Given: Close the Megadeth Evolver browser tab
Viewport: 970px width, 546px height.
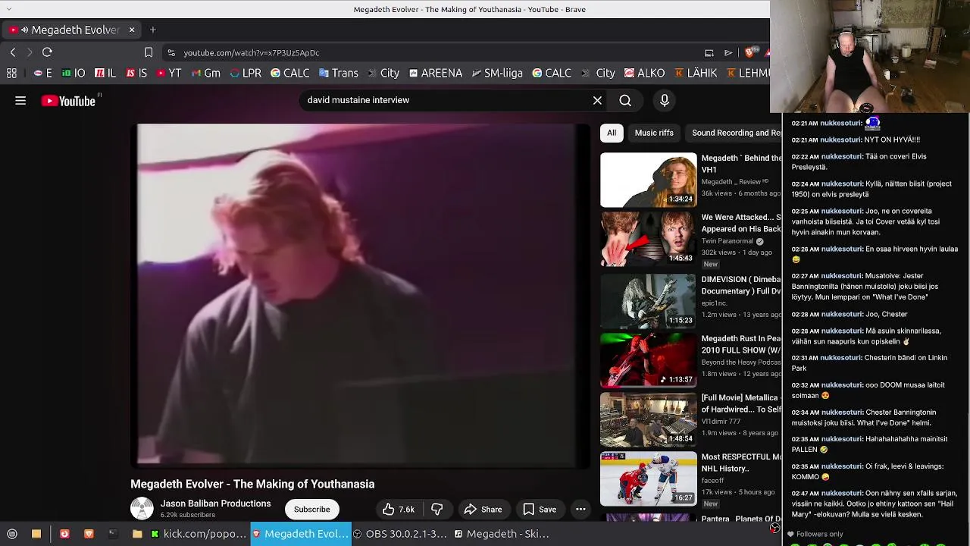Looking at the screenshot, I should click(x=131, y=30).
